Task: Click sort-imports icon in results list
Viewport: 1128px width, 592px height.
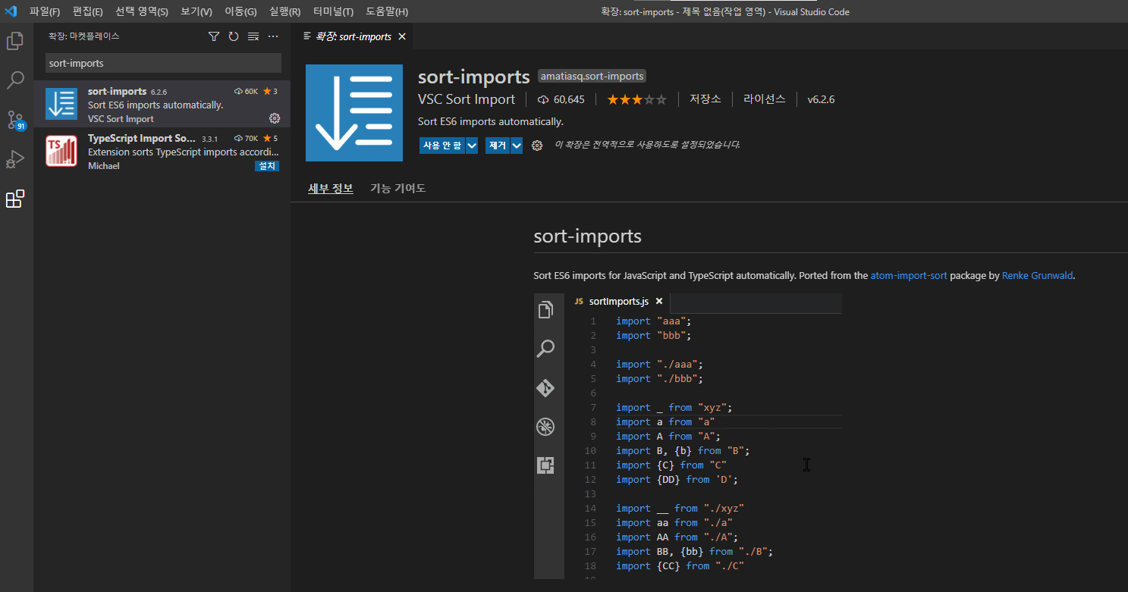Action: tap(61, 104)
